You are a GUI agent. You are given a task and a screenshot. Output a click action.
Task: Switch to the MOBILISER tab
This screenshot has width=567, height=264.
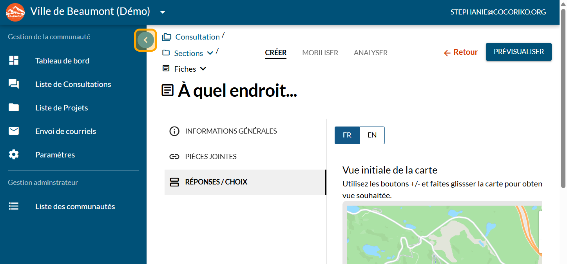(320, 53)
